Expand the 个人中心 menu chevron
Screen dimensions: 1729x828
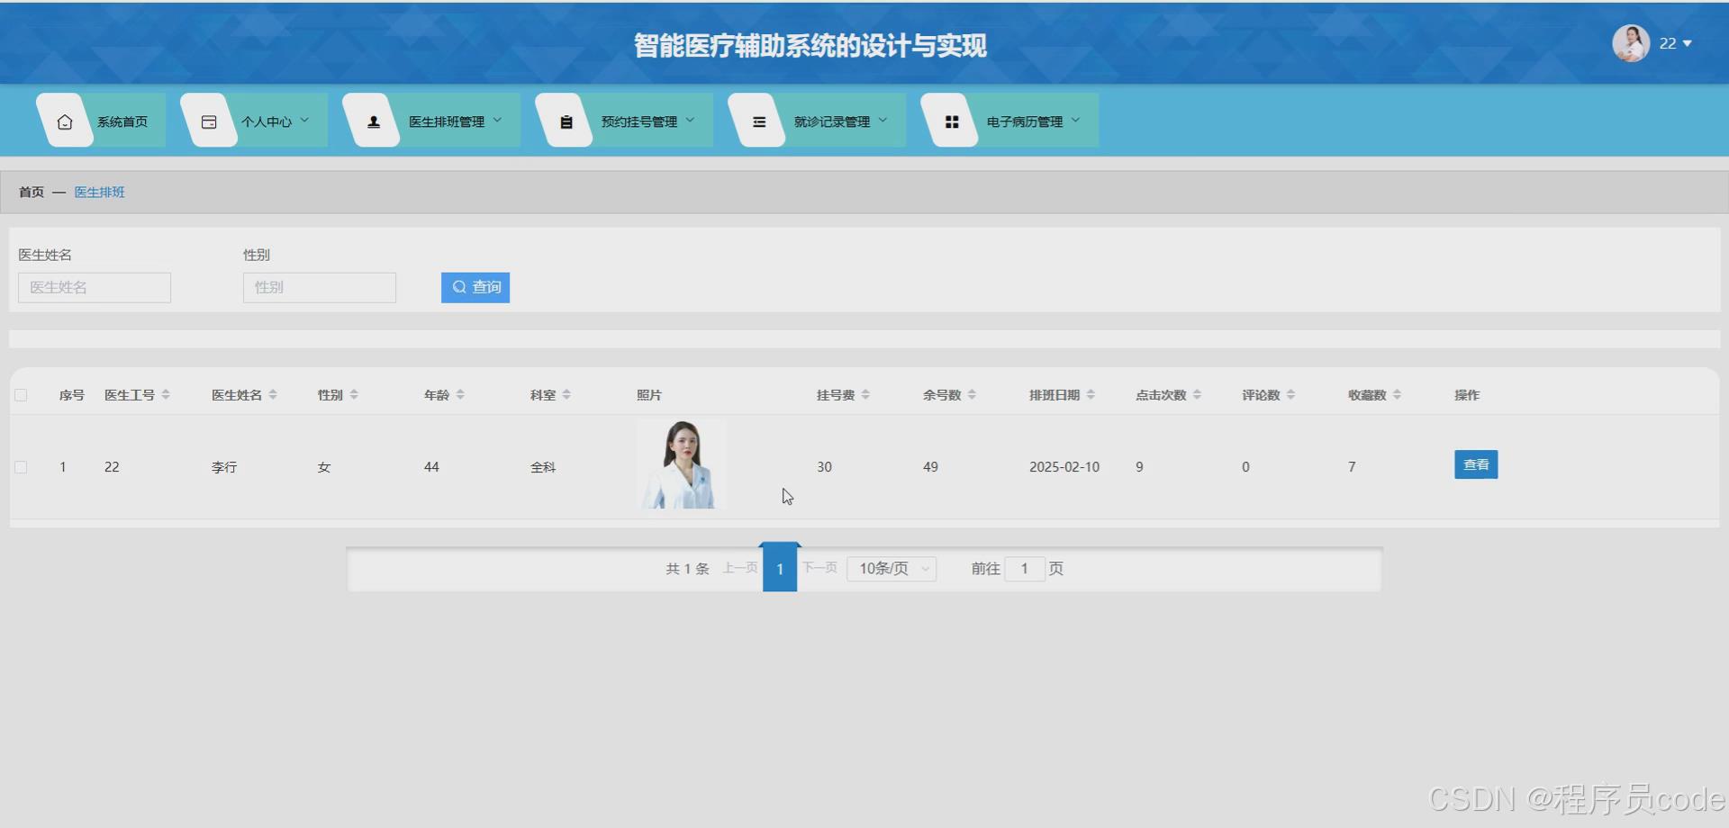306,120
